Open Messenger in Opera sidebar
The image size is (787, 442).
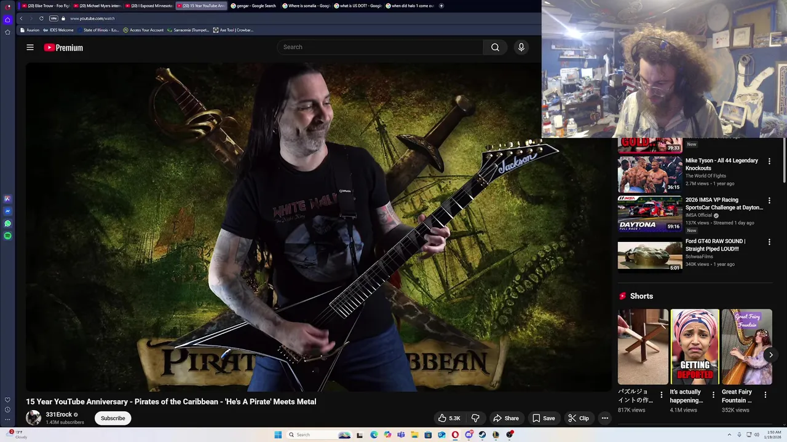[7, 211]
